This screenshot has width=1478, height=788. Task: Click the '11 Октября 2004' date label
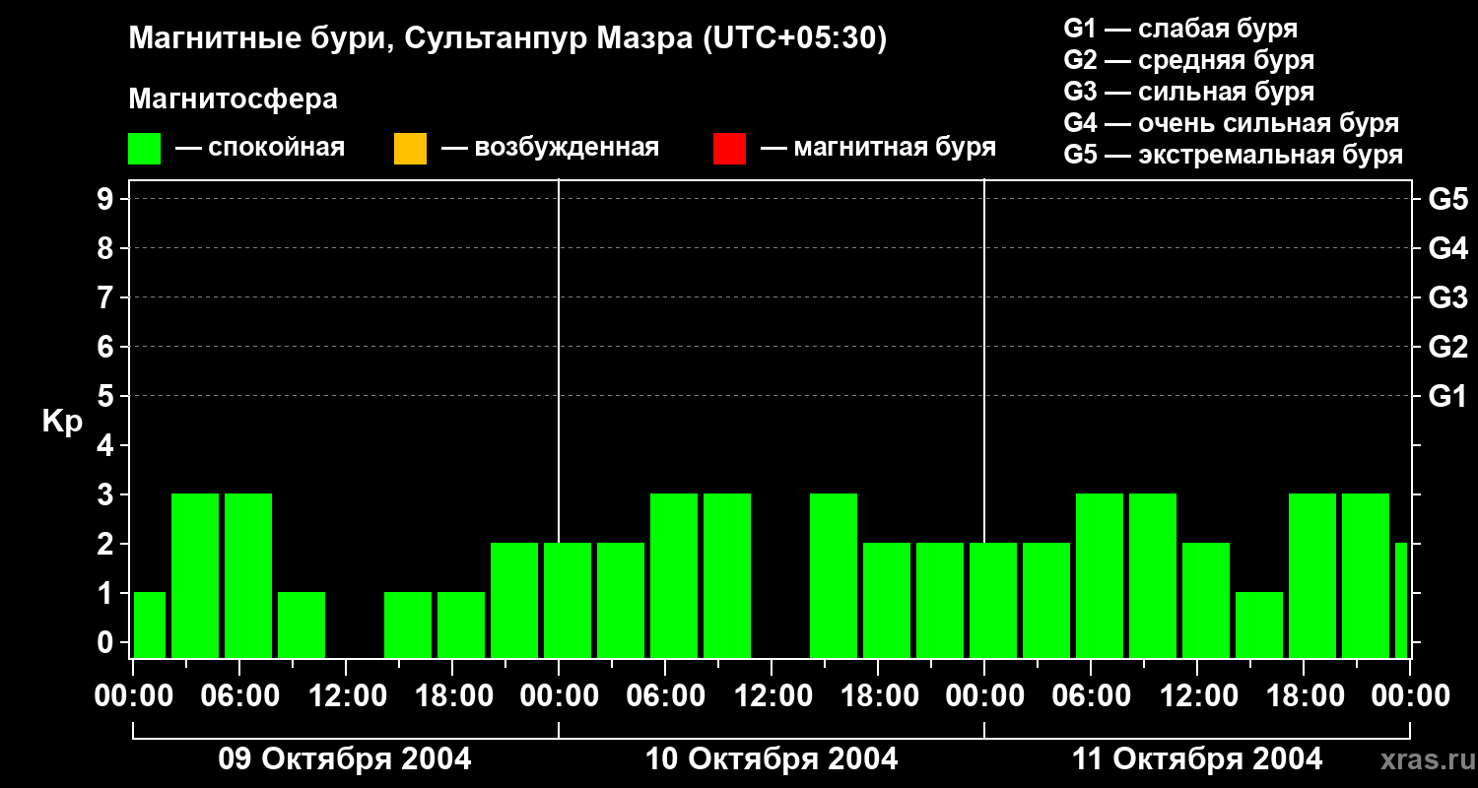point(1197,759)
